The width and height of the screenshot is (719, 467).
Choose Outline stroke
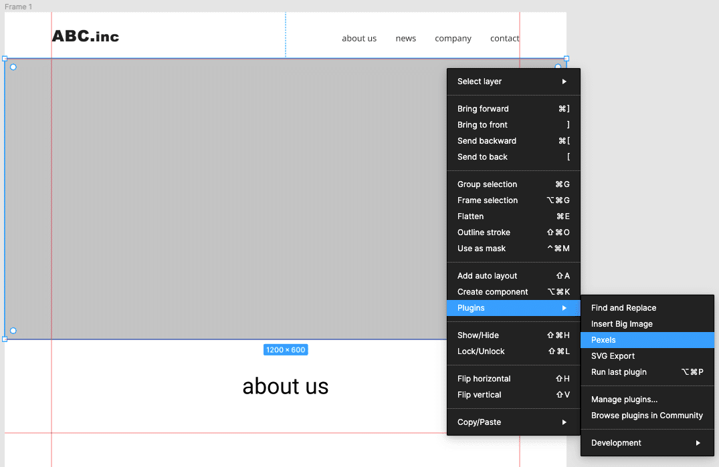click(514, 232)
